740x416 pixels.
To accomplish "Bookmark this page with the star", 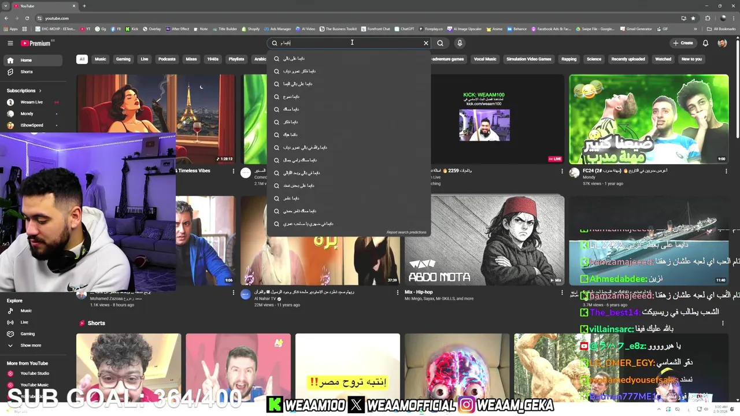I will tap(693, 18).
